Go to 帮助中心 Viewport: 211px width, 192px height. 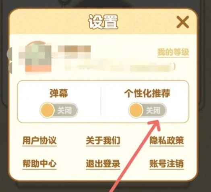pyautogui.click(x=39, y=163)
